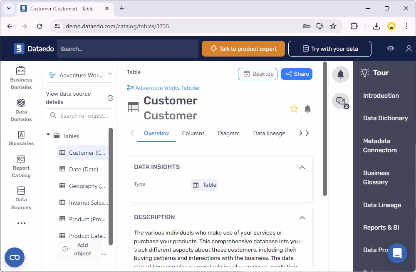Click the Share button
The width and height of the screenshot is (416, 272).
click(297, 74)
